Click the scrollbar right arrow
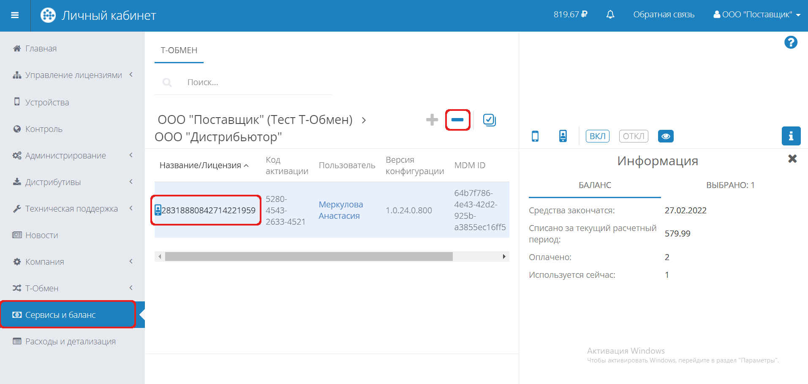808x384 pixels. [504, 256]
